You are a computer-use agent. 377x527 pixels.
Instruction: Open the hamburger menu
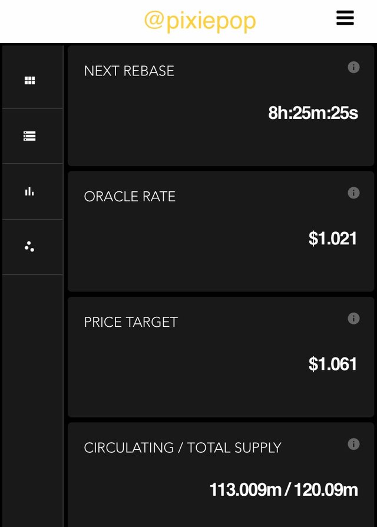pos(345,18)
